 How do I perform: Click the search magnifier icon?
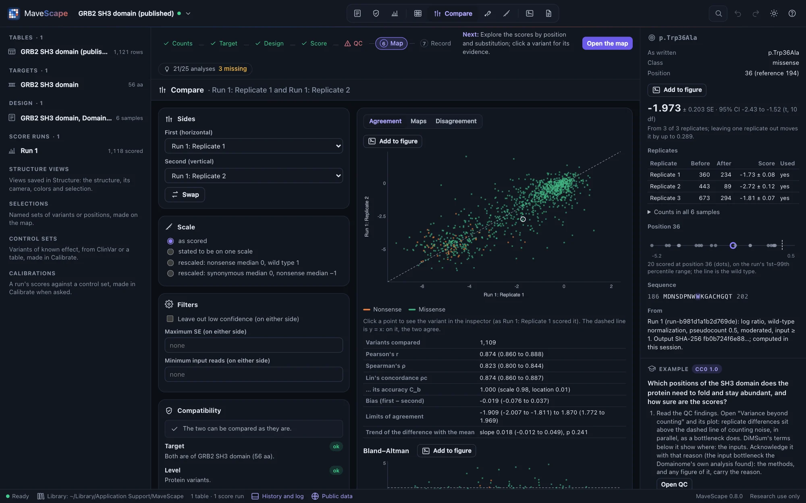719,13
